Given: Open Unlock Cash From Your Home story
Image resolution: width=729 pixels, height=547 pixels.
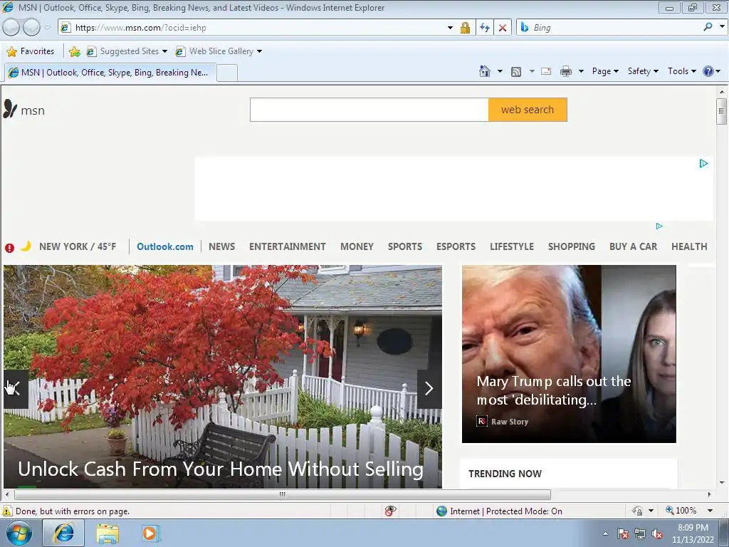Looking at the screenshot, I should tap(221, 469).
